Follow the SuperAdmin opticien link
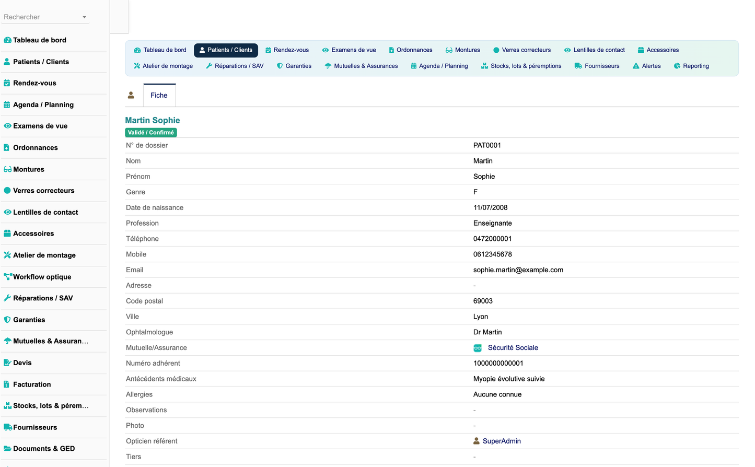The width and height of the screenshot is (755, 467). [x=502, y=441]
